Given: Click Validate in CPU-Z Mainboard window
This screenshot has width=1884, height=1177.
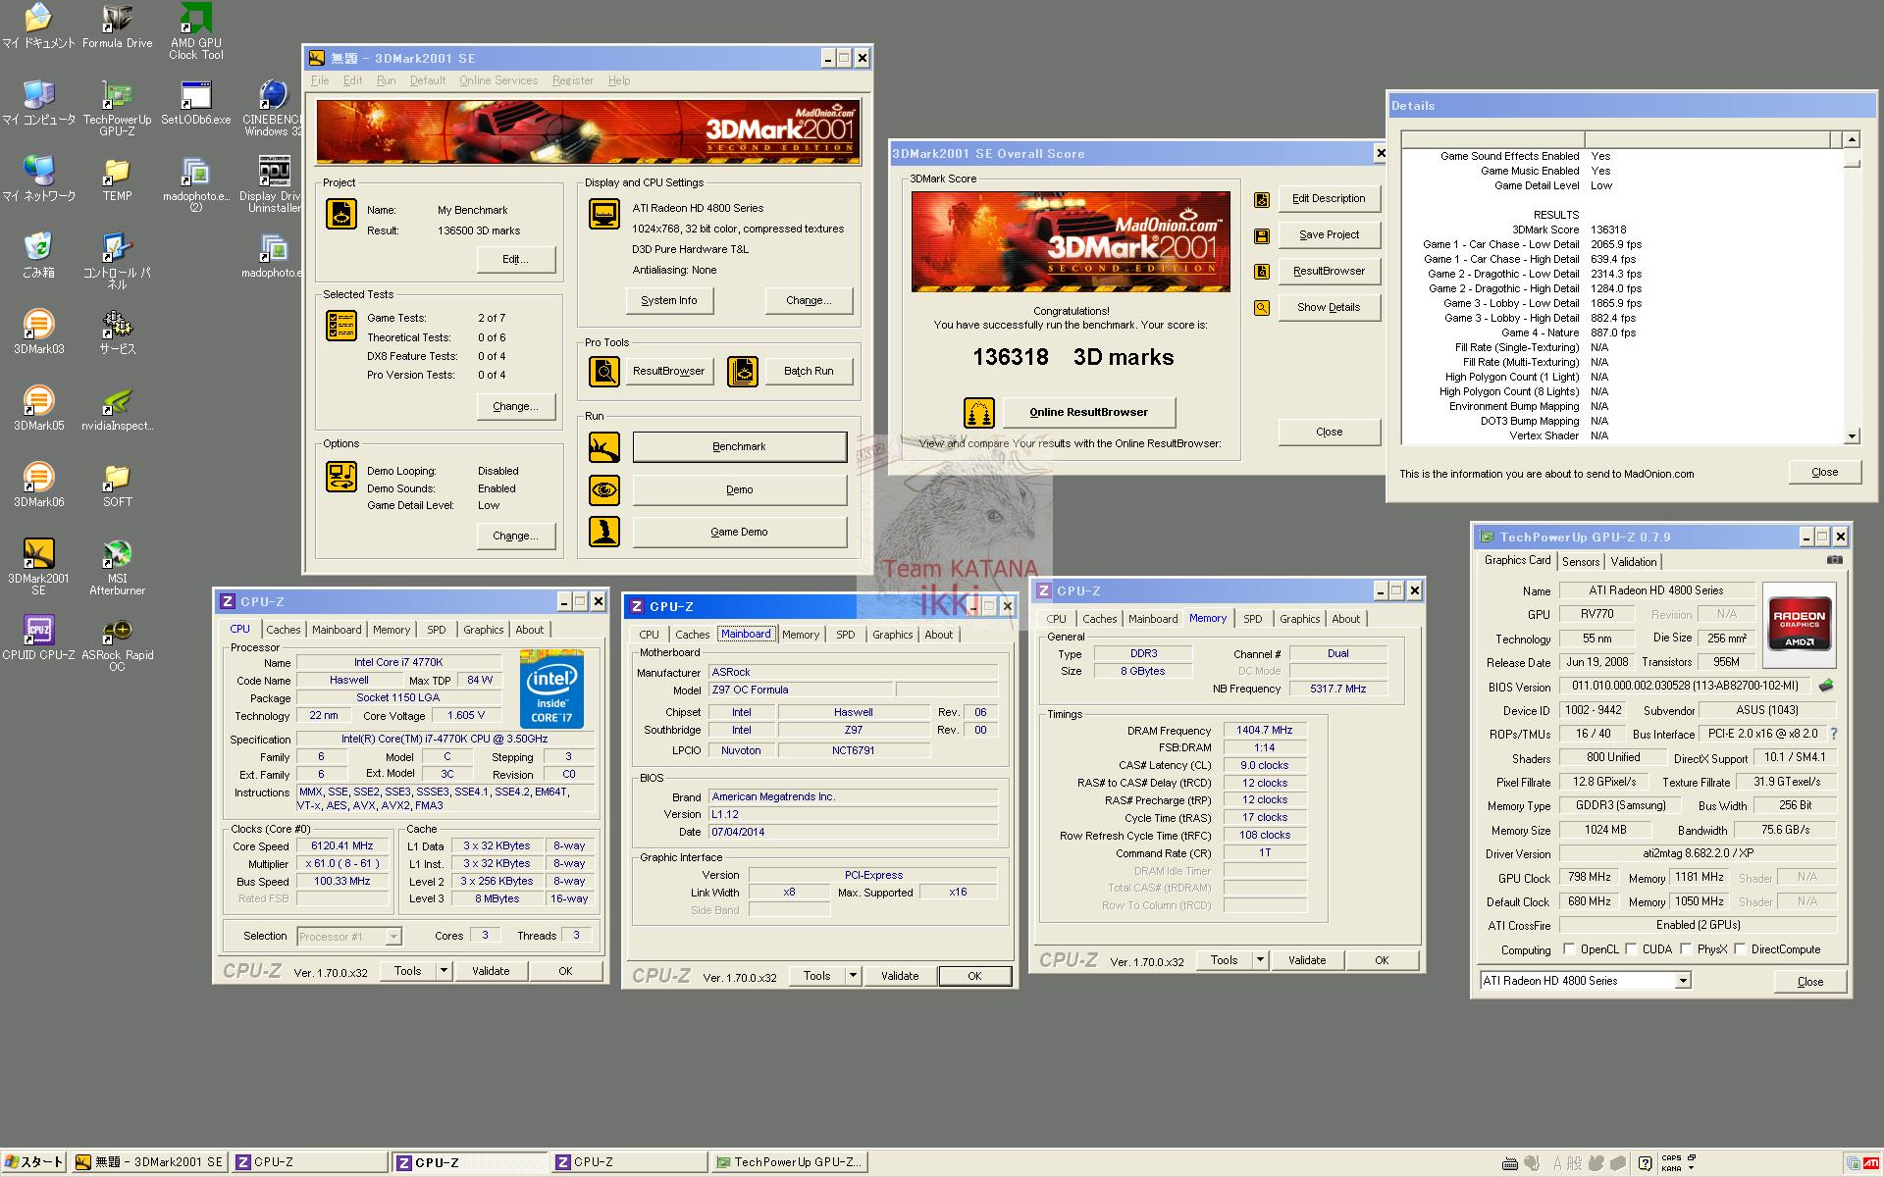Looking at the screenshot, I should pyautogui.click(x=900, y=976).
